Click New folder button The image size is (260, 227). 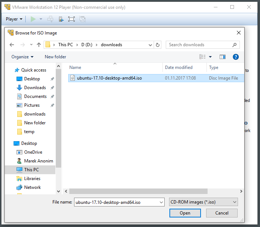55,57
